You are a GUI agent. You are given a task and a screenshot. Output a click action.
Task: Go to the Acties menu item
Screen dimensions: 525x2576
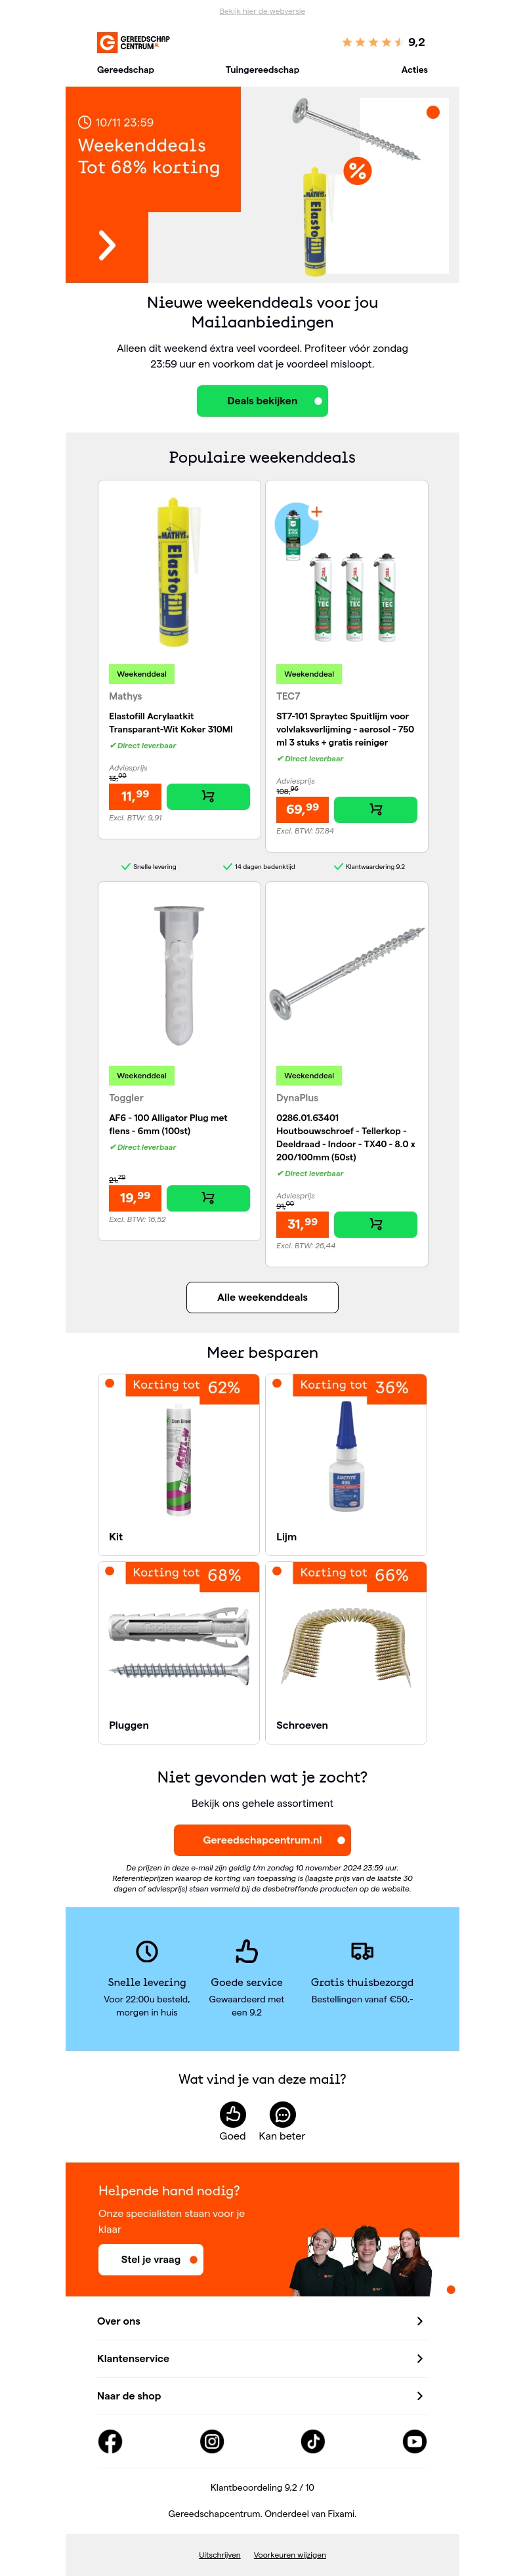pyautogui.click(x=414, y=70)
